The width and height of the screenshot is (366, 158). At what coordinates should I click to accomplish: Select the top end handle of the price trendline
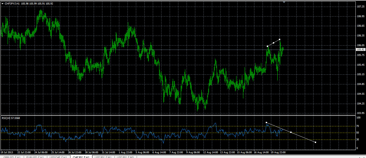279,40
